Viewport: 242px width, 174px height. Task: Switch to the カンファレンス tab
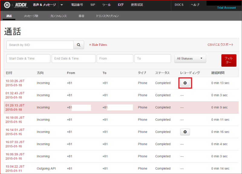(x=58, y=16)
